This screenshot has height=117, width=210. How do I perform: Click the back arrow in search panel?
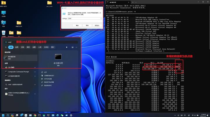[x=6, y=47]
